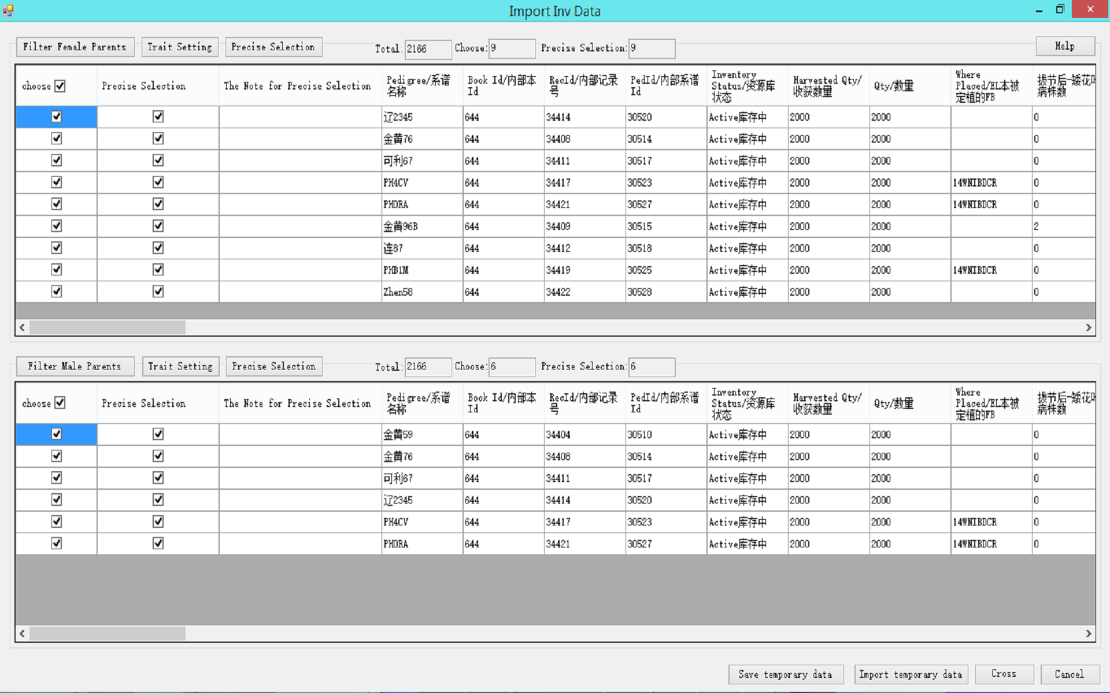Toggle Precise Selection for male row PH0RA
Screen dimensions: 1110x693
point(158,544)
